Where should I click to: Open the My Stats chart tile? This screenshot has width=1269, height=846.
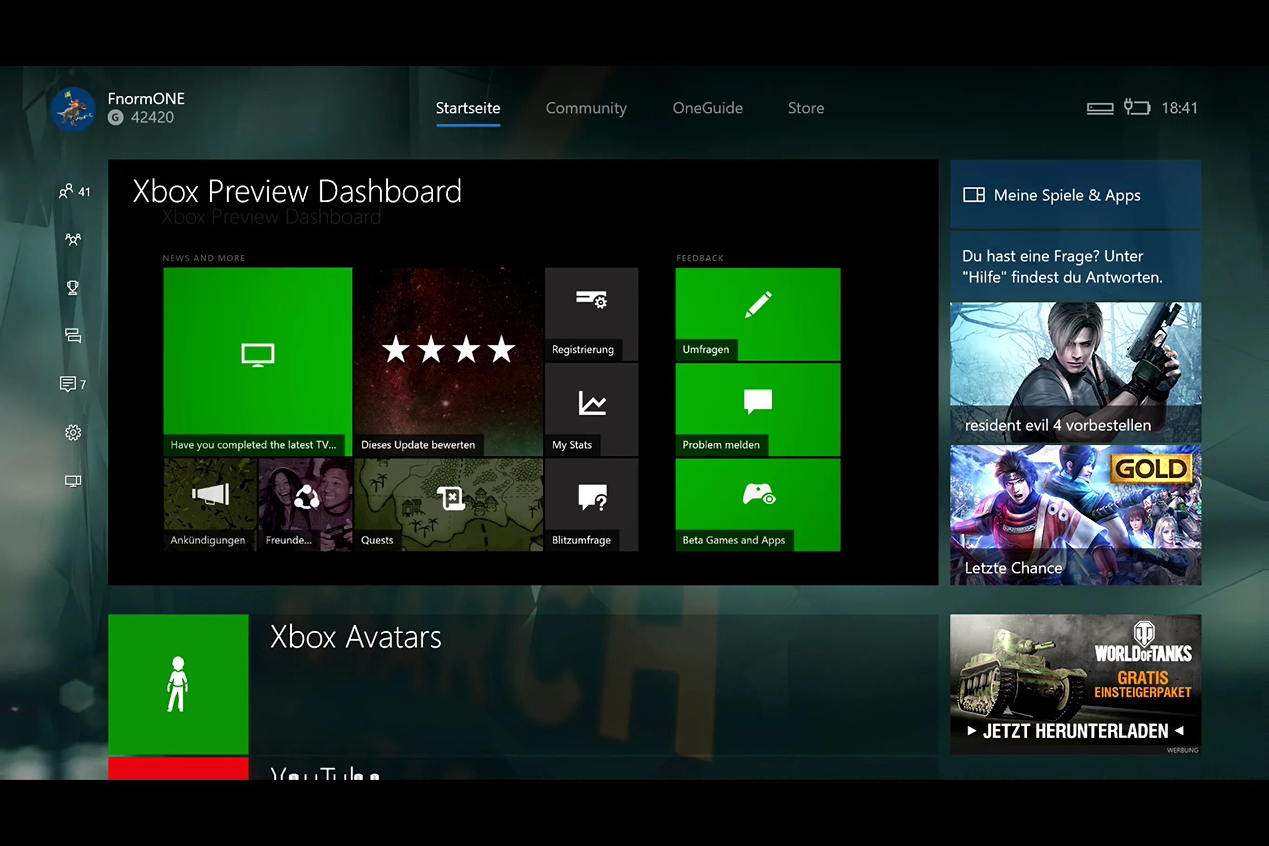[591, 410]
